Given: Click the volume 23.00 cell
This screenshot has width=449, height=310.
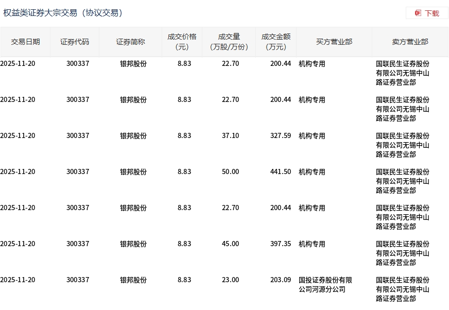Looking at the screenshot, I should 230,280.
